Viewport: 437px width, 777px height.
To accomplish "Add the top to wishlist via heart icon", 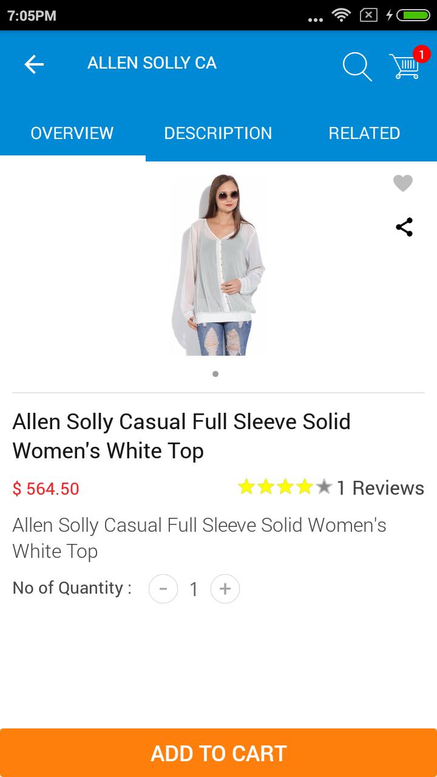I will pyautogui.click(x=402, y=183).
